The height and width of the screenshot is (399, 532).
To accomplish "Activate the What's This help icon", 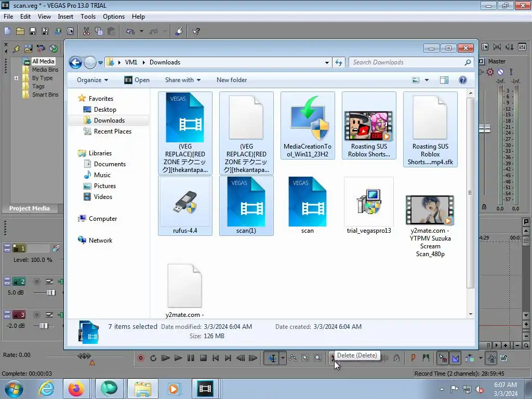I will coord(196,31).
